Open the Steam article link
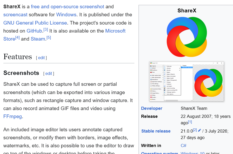233x154 pixels. pos(38,39)
